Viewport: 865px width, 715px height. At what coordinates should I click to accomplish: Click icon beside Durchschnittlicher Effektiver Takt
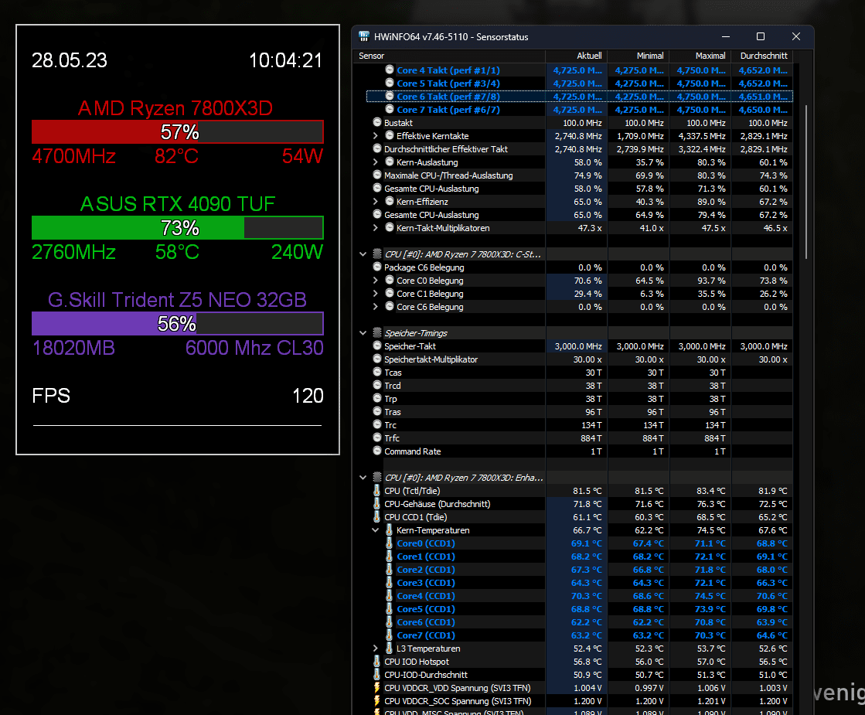point(377,148)
